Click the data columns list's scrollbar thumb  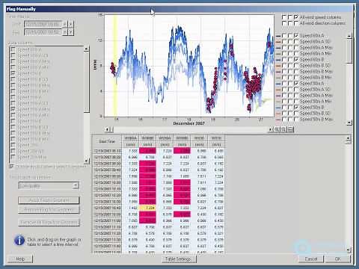[87, 82]
